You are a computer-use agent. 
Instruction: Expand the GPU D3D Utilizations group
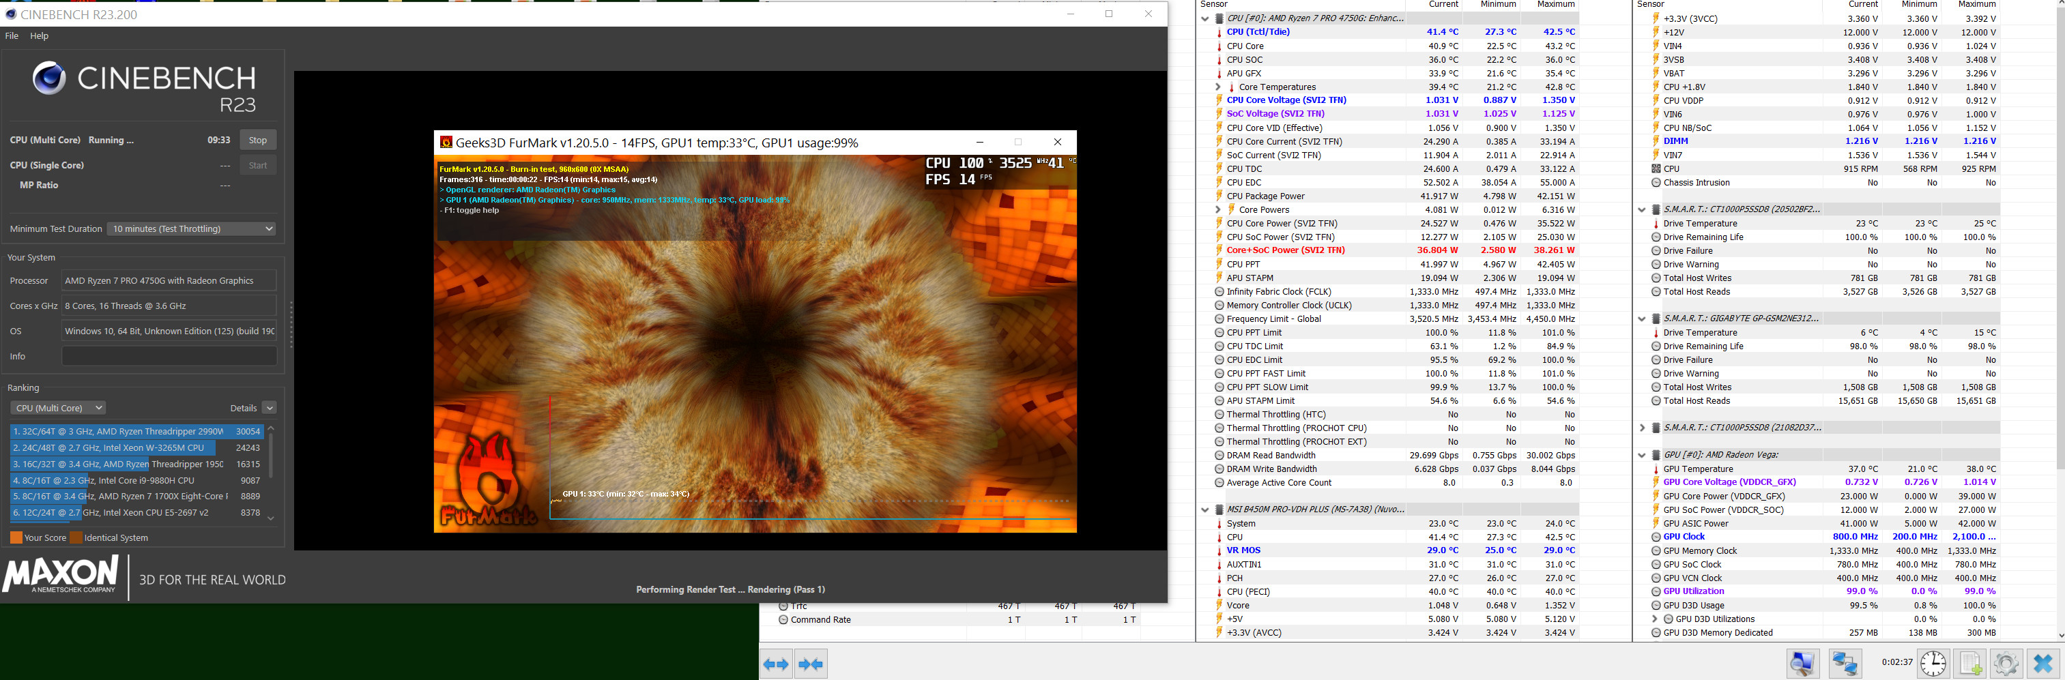[1655, 619]
